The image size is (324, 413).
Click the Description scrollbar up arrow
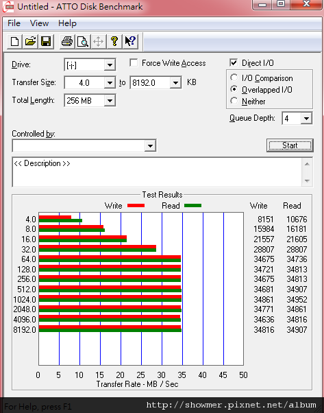coord(307,164)
